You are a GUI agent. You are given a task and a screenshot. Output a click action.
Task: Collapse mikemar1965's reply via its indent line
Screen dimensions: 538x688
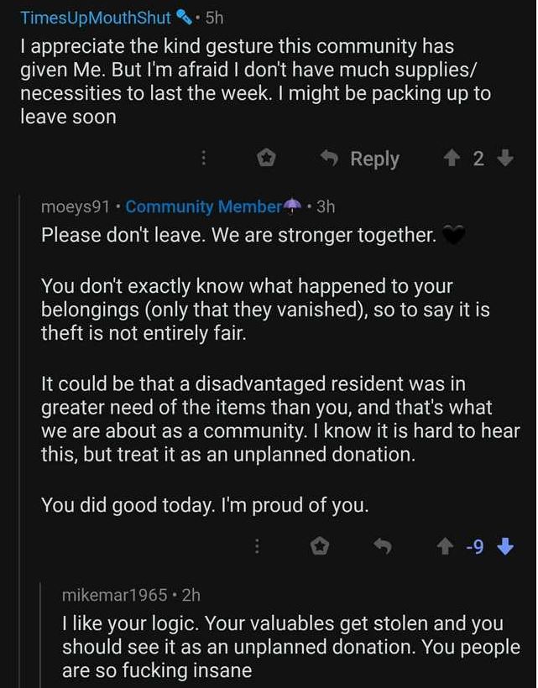pos(40,635)
